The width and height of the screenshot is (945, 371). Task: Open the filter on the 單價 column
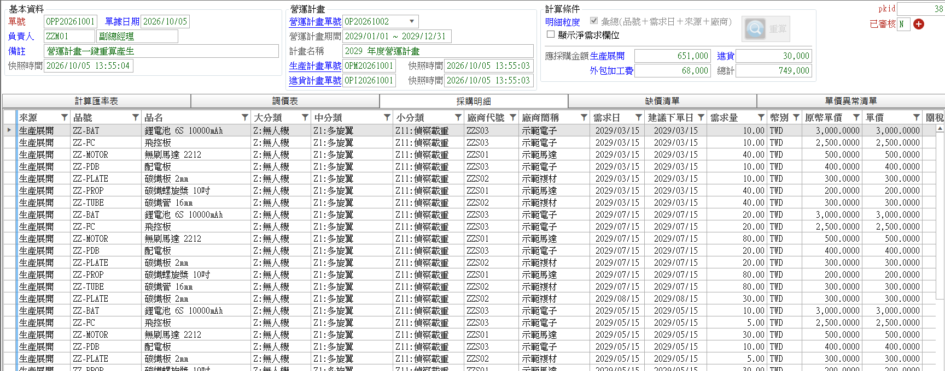917,117
